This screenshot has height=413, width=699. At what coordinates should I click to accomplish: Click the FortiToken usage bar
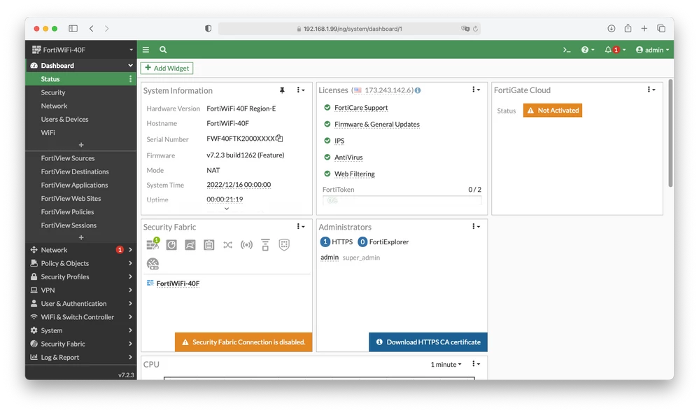[402, 200]
